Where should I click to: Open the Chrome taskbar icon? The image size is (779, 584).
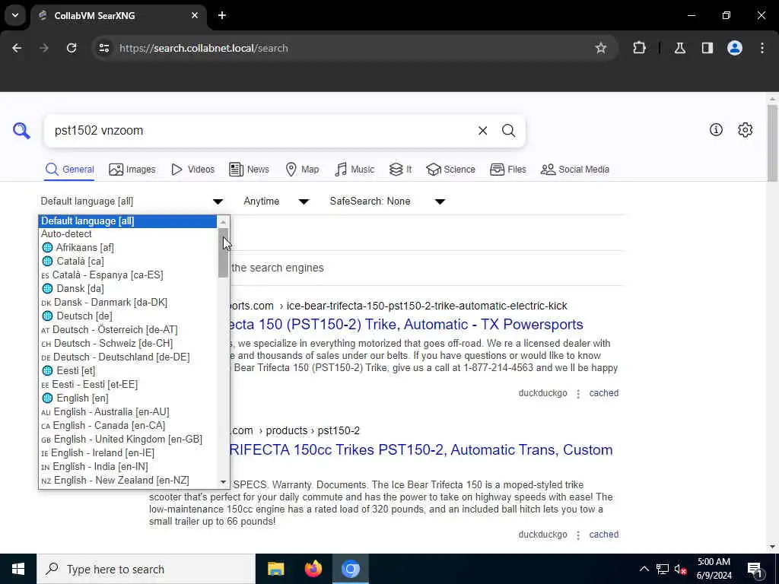point(350,569)
